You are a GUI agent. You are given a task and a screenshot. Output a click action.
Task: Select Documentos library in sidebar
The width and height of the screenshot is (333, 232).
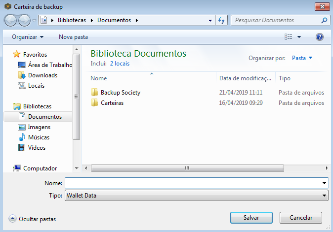click(38, 117)
